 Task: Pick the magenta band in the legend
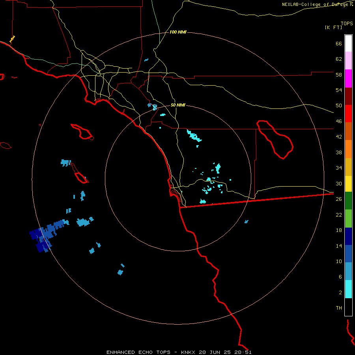coord(348,78)
